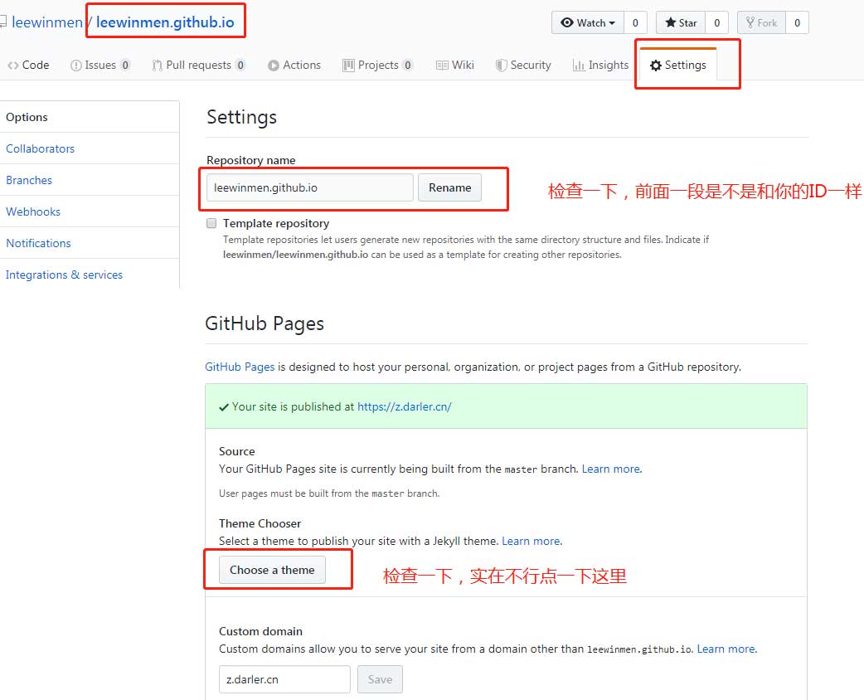
Task: Expand the Watch dropdown
Action: pyautogui.click(x=588, y=22)
